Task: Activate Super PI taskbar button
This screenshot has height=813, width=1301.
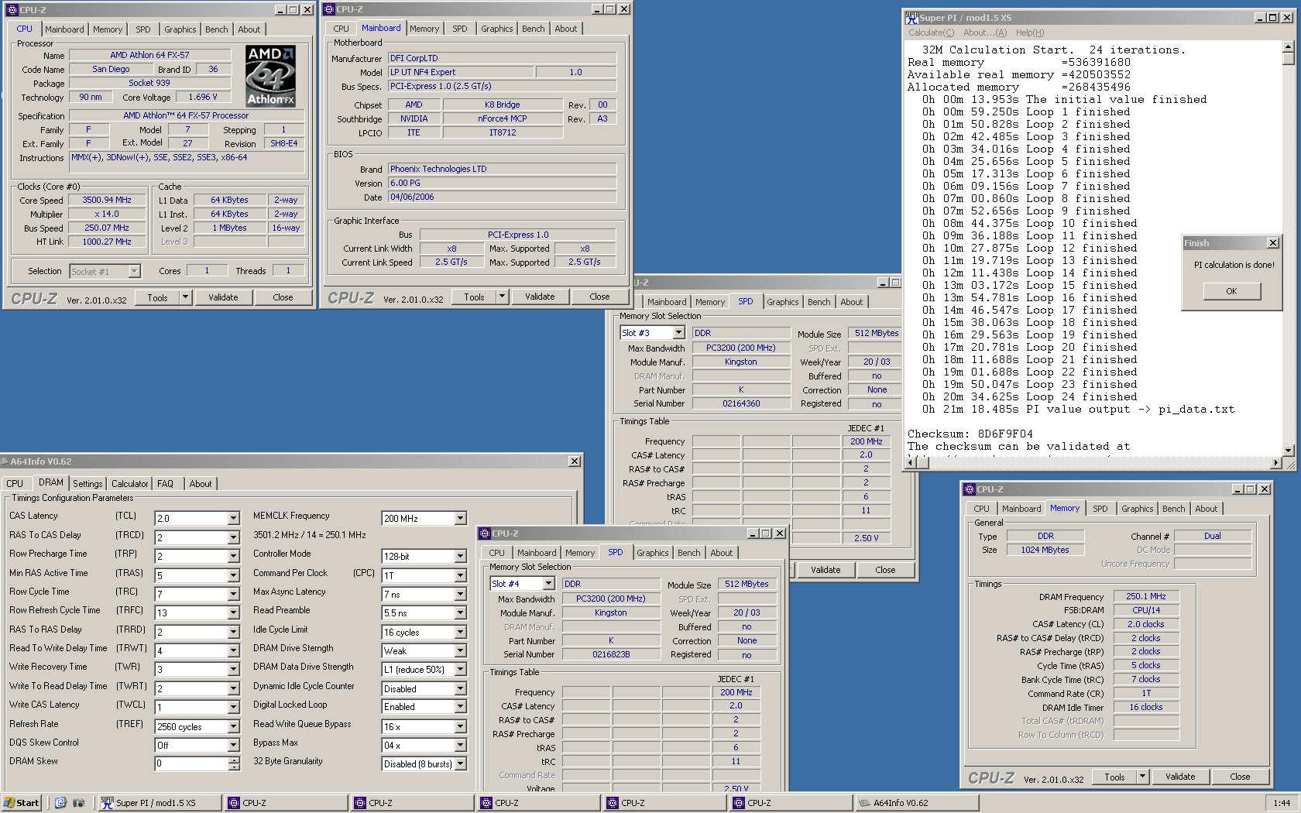Action: pos(159,803)
